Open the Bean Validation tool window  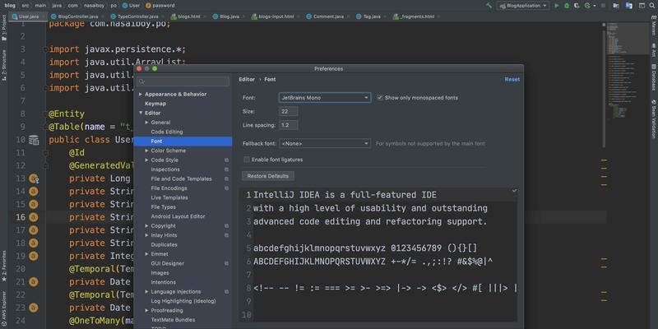(x=653, y=119)
